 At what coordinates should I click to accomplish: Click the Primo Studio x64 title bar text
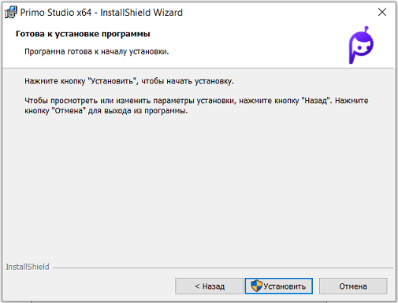pos(102,13)
